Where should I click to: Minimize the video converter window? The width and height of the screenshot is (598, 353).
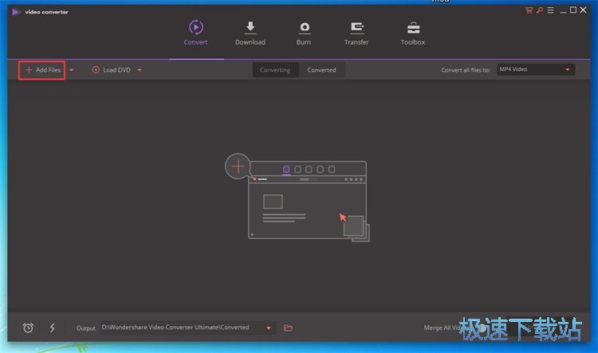tap(563, 10)
